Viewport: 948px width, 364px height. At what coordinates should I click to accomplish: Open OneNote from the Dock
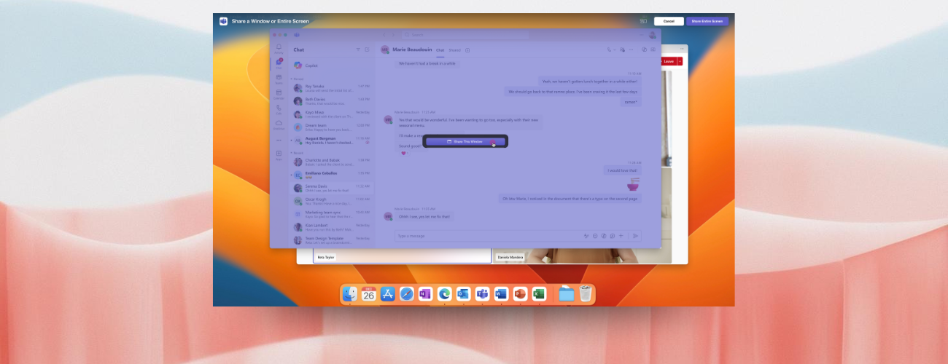click(x=426, y=294)
